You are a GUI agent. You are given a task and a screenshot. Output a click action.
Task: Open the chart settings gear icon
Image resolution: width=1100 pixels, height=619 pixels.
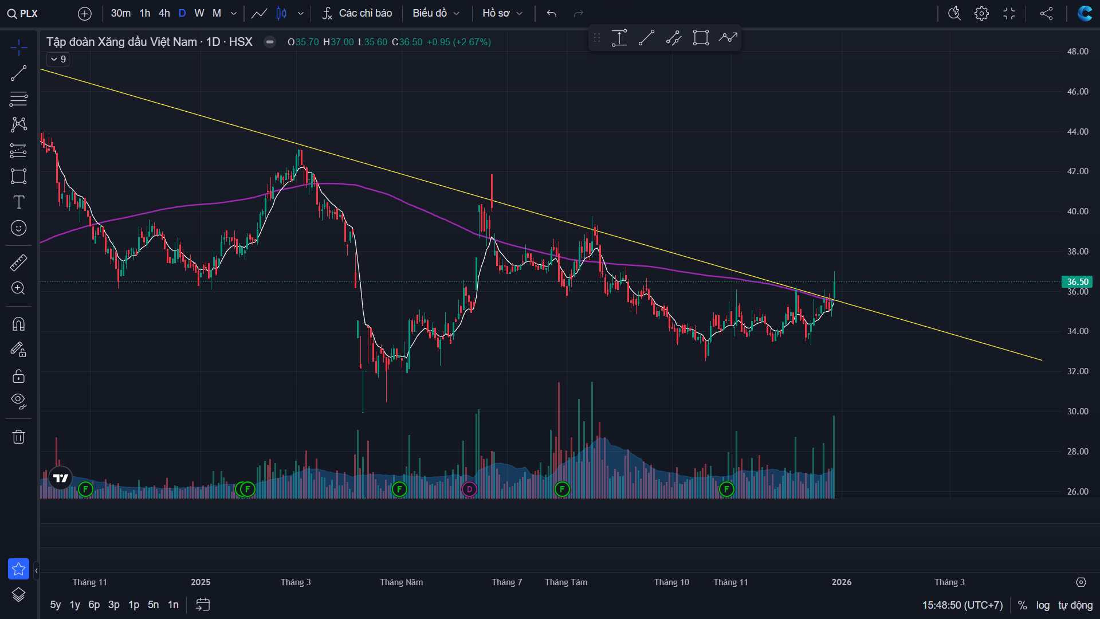(x=981, y=13)
